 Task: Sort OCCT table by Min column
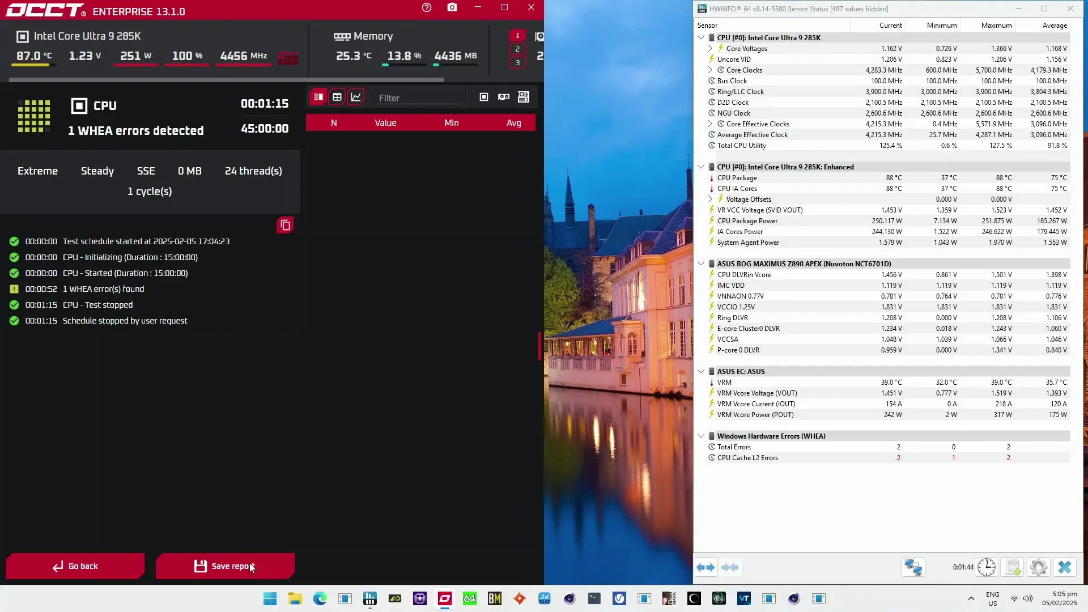(x=452, y=123)
